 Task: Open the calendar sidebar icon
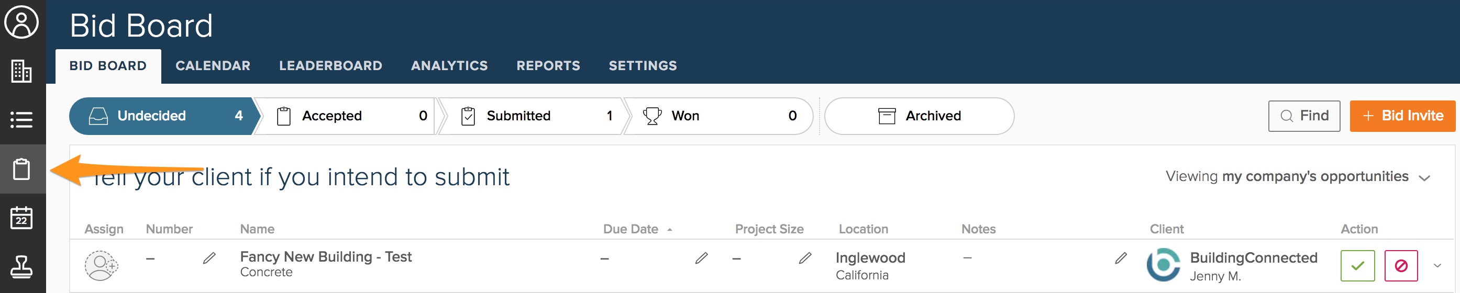click(x=21, y=218)
